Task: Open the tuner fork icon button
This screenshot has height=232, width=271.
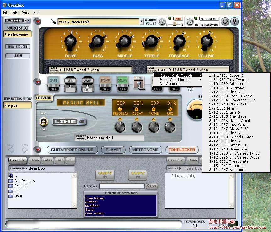Action: pos(235,21)
